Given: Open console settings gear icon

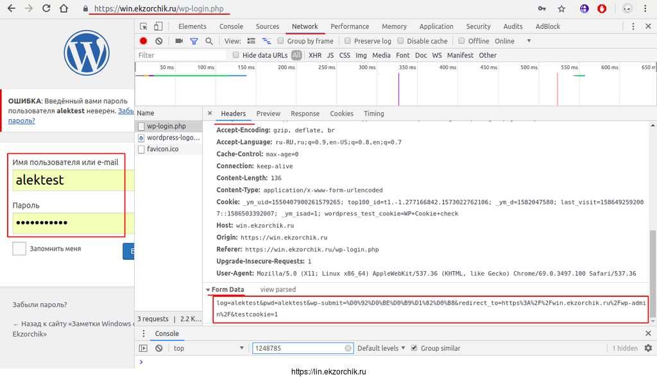Looking at the screenshot, I should tap(647, 348).
